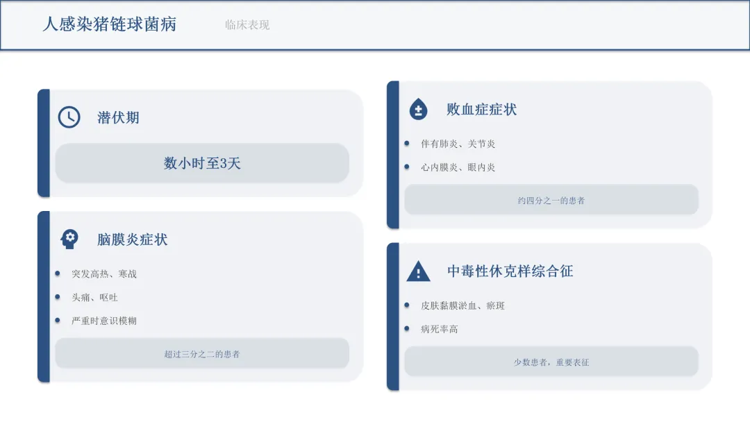
Task: Click the head-with-gear icon beside 脑膜炎症状
Action: [x=69, y=239]
